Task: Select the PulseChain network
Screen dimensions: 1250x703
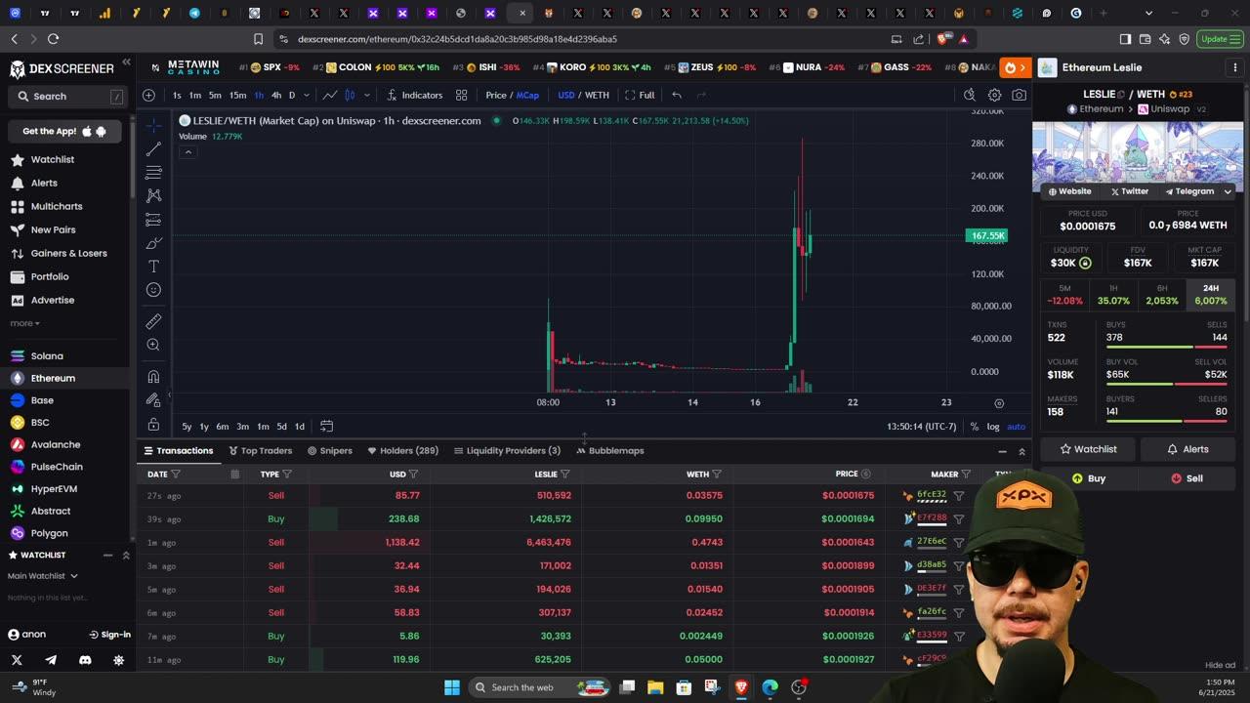Action: [x=47, y=467]
